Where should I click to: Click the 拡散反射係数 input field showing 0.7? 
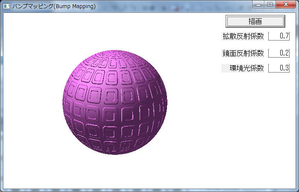[x=279, y=36]
